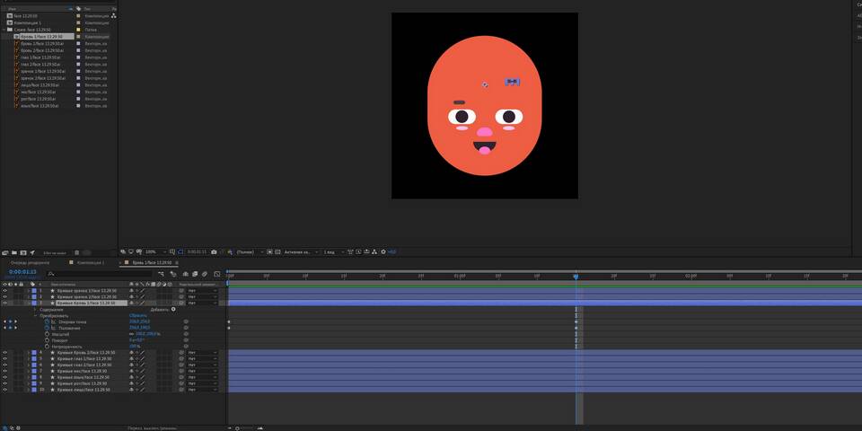Hide layer 3 Кривые бровь 1 eye
The height and width of the screenshot is (431, 862).
click(x=5, y=303)
